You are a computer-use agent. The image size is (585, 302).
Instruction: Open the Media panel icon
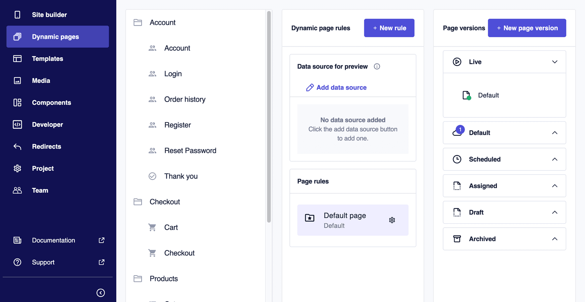17,80
